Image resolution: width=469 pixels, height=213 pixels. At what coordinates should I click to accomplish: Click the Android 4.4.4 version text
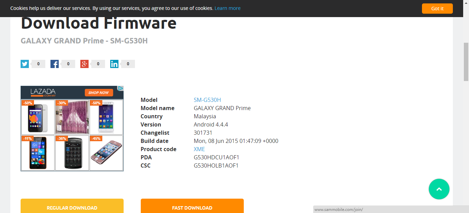pyautogui.click(x=211, y=124)
